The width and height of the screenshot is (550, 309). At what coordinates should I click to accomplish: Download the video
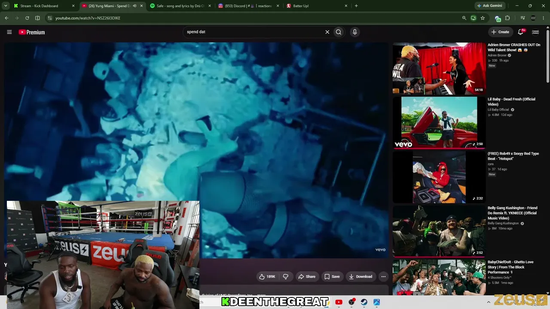tap(361, 276)
